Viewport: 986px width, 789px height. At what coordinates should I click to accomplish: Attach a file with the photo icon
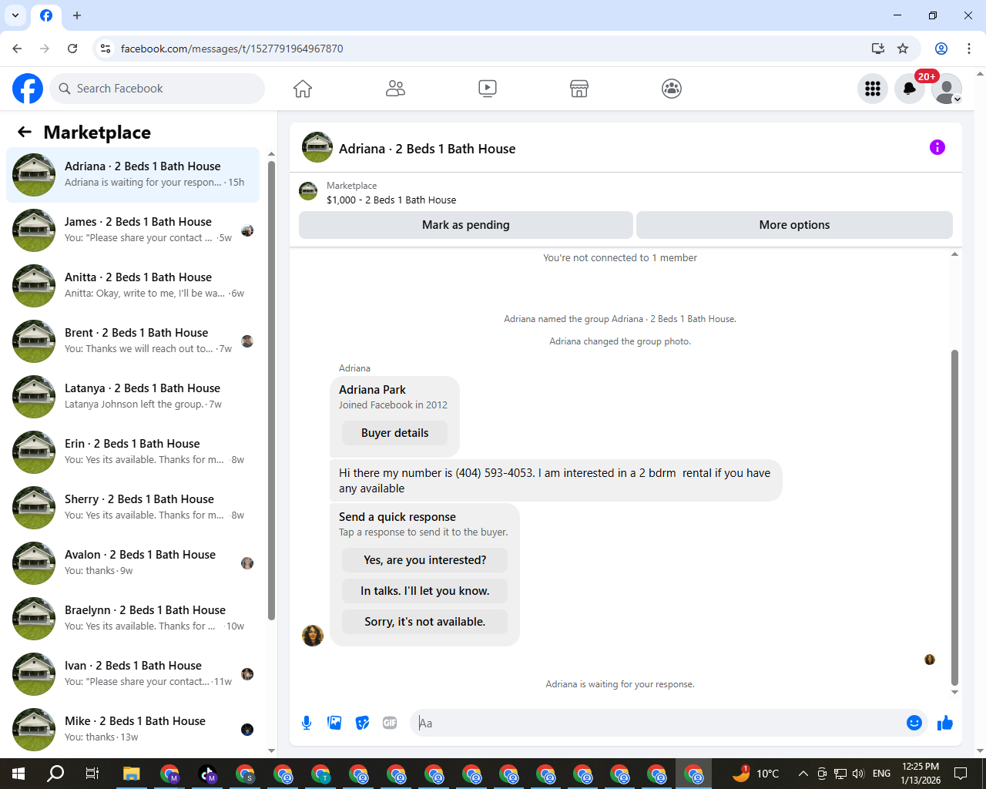334,723
